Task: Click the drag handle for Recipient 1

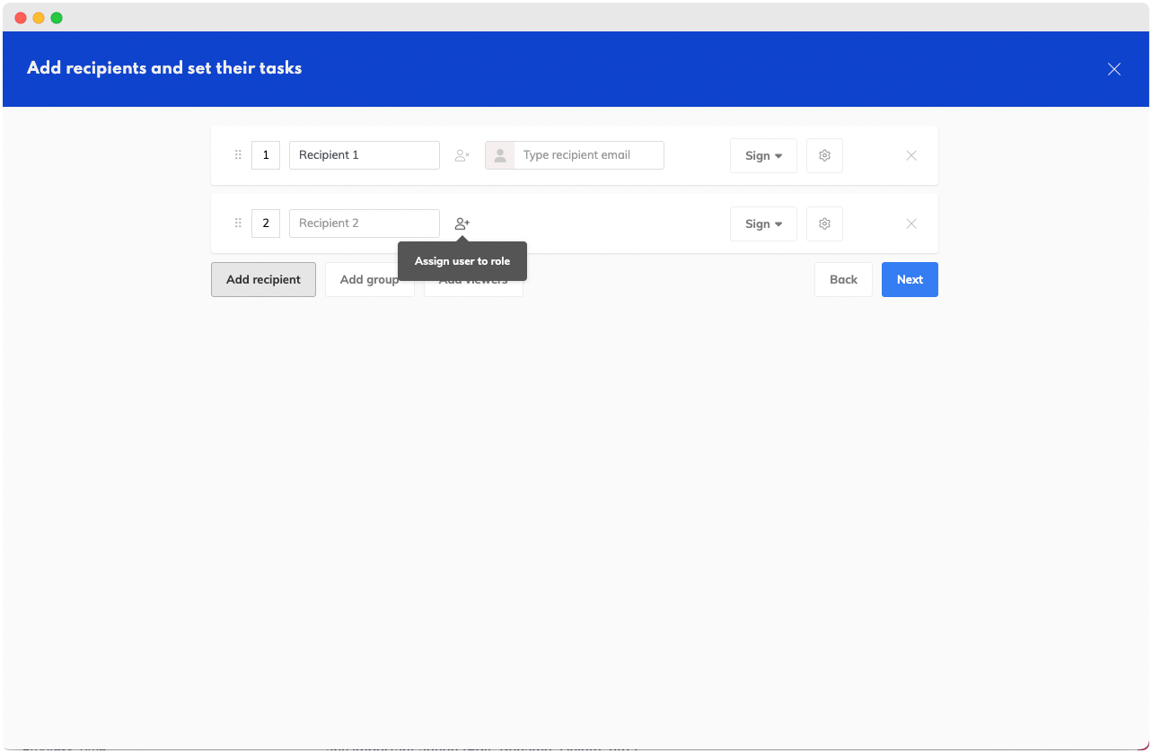Action: click(x=238, y=155)
